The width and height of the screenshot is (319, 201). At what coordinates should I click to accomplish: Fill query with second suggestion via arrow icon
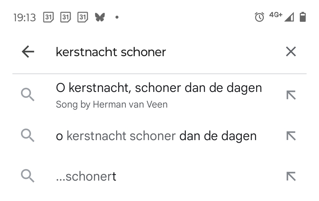[x=291, y=136]
